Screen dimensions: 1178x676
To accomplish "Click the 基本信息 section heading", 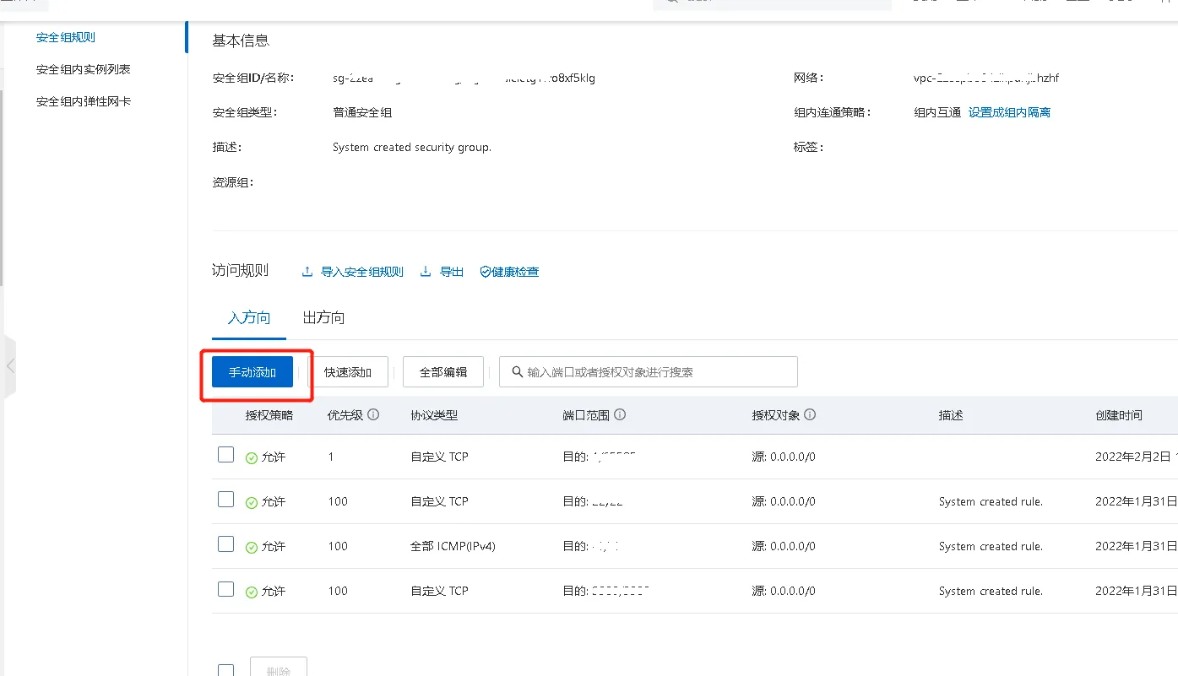I will pos(241,41).
